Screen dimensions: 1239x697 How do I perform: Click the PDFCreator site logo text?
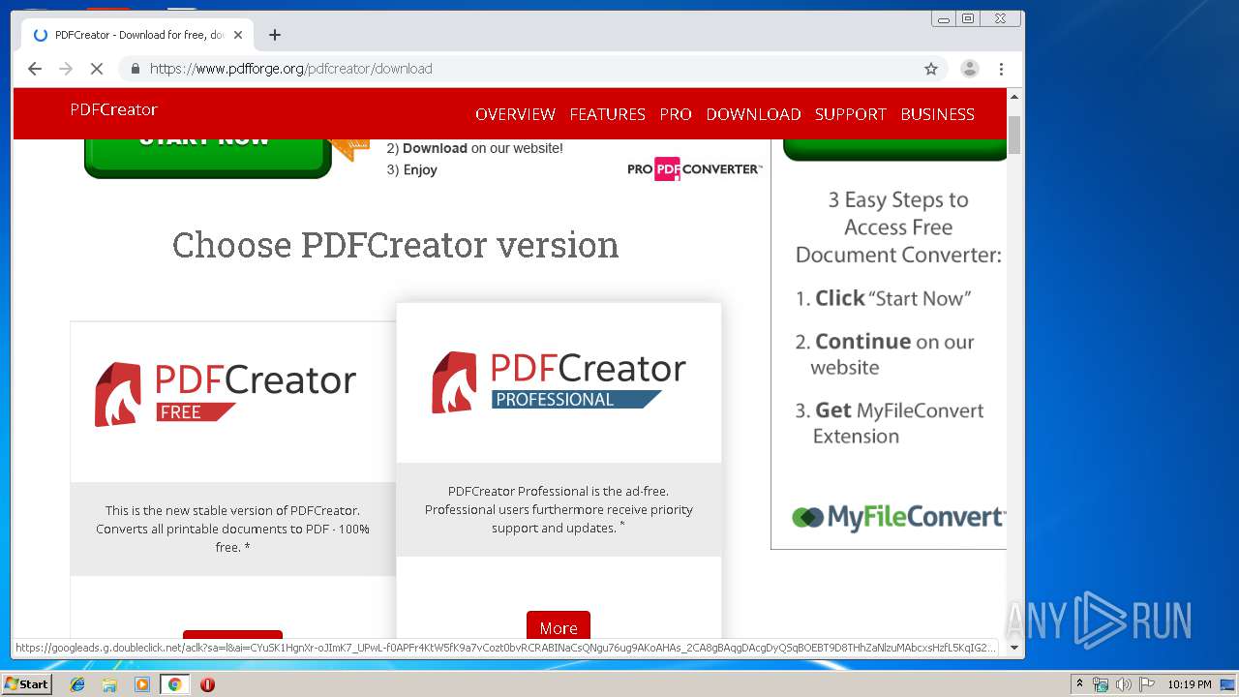click(113, 109)
